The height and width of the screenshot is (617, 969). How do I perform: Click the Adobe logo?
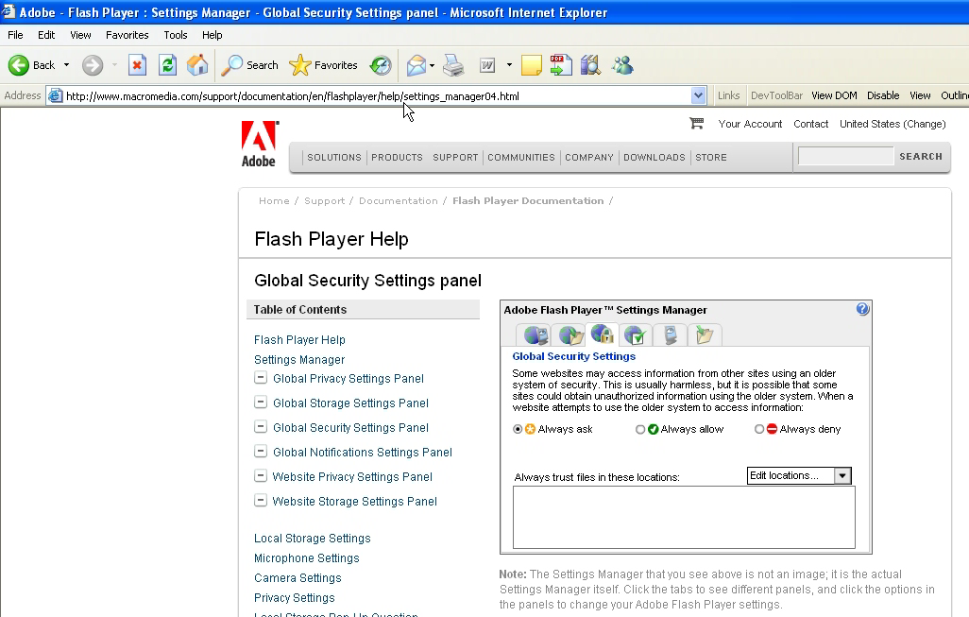coord(259,144)
